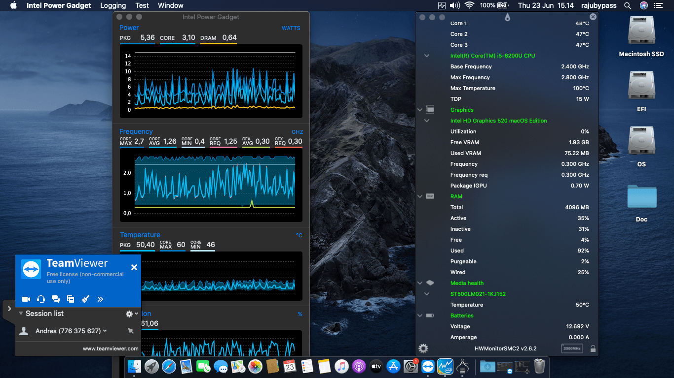The image size is (674, 378).
Task: Open Intel Power Gadget from the Dock
Action: 445,366
